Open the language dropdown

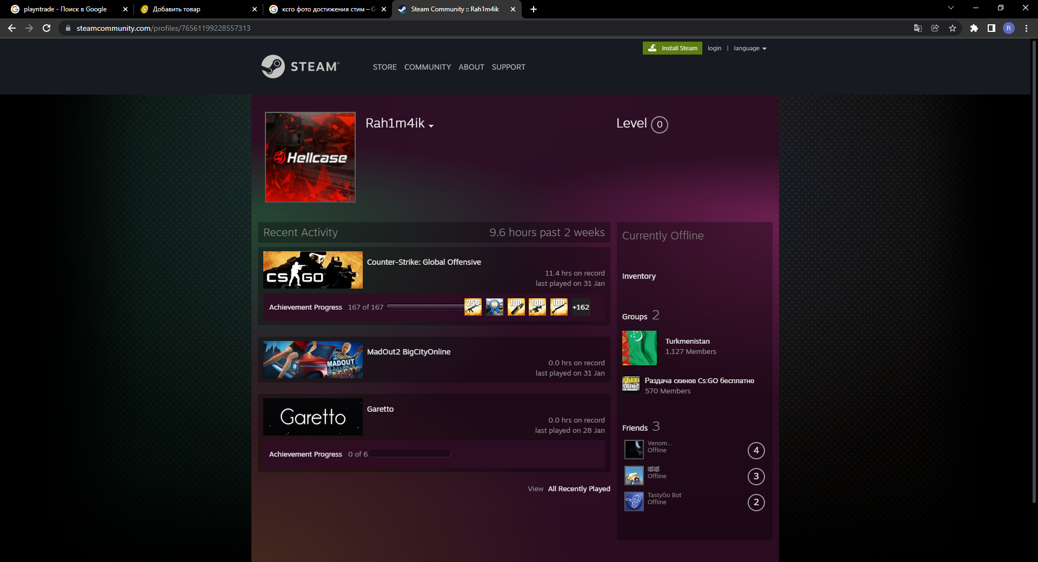[x=750, y=48]
